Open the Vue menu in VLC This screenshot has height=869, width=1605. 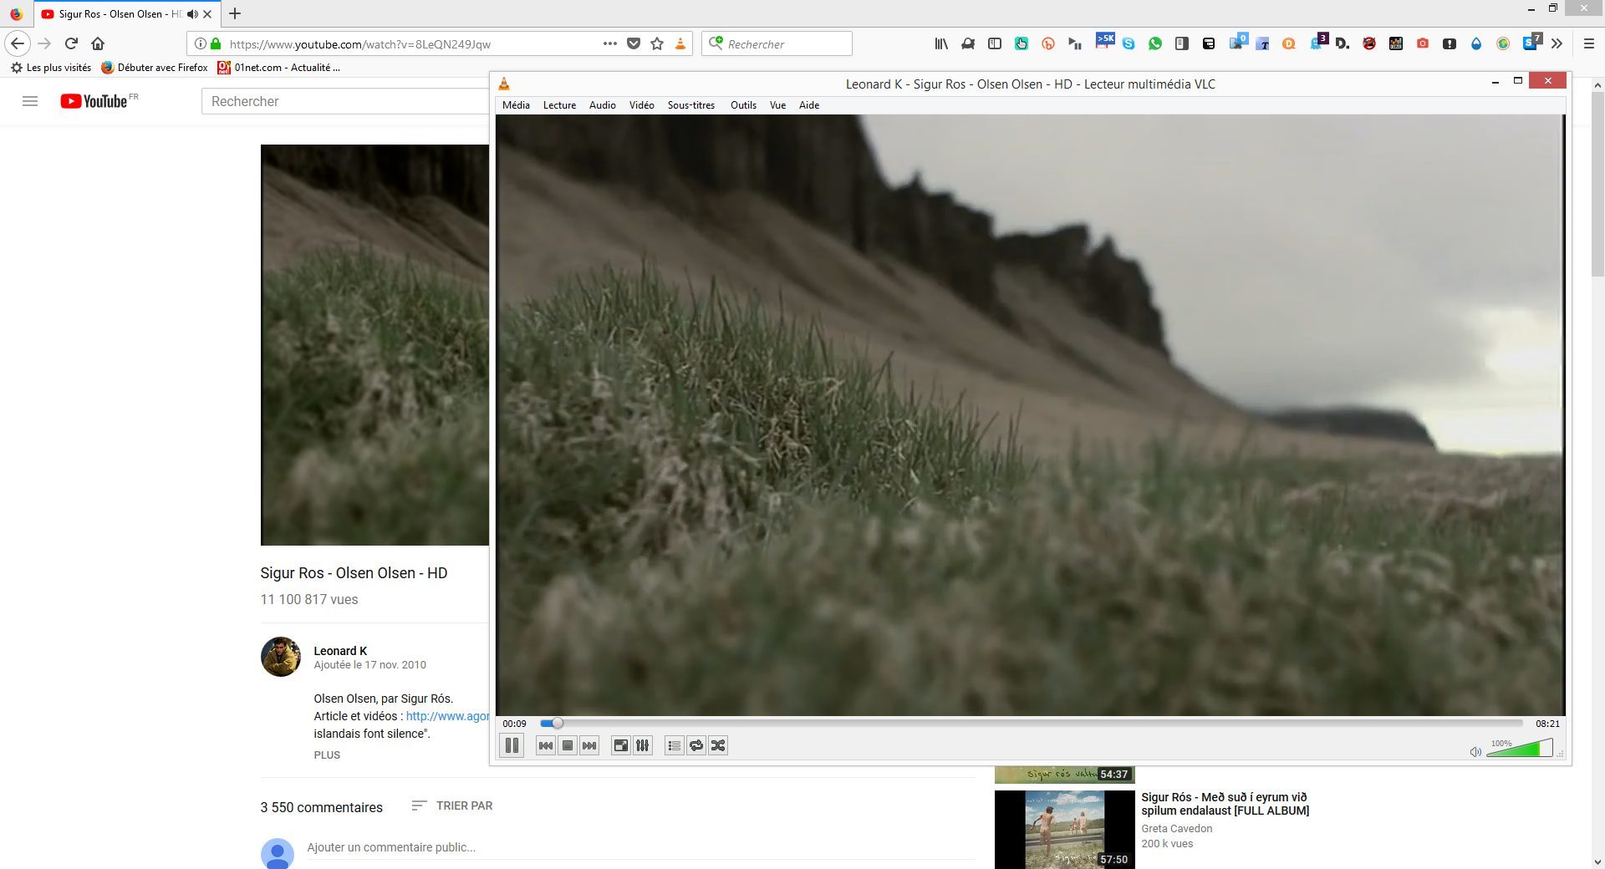tap(777, 105)
